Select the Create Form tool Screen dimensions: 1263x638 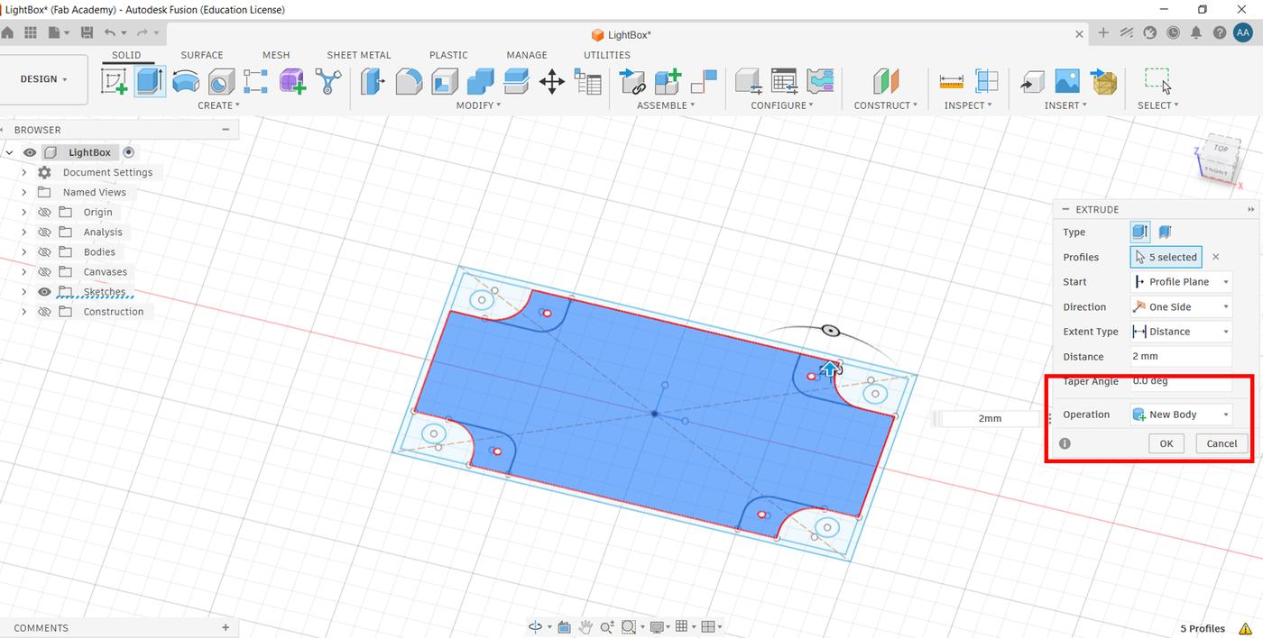pyautogui.click(x=292, y=82)
